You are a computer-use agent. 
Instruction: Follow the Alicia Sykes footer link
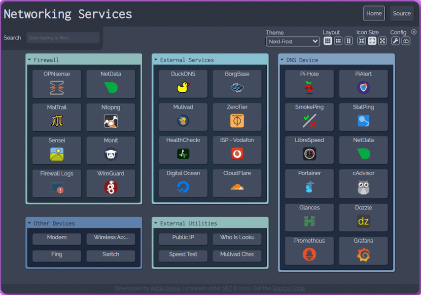165,288
